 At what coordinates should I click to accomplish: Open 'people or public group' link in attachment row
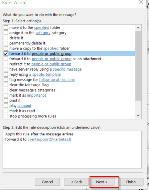pos(51,59)
